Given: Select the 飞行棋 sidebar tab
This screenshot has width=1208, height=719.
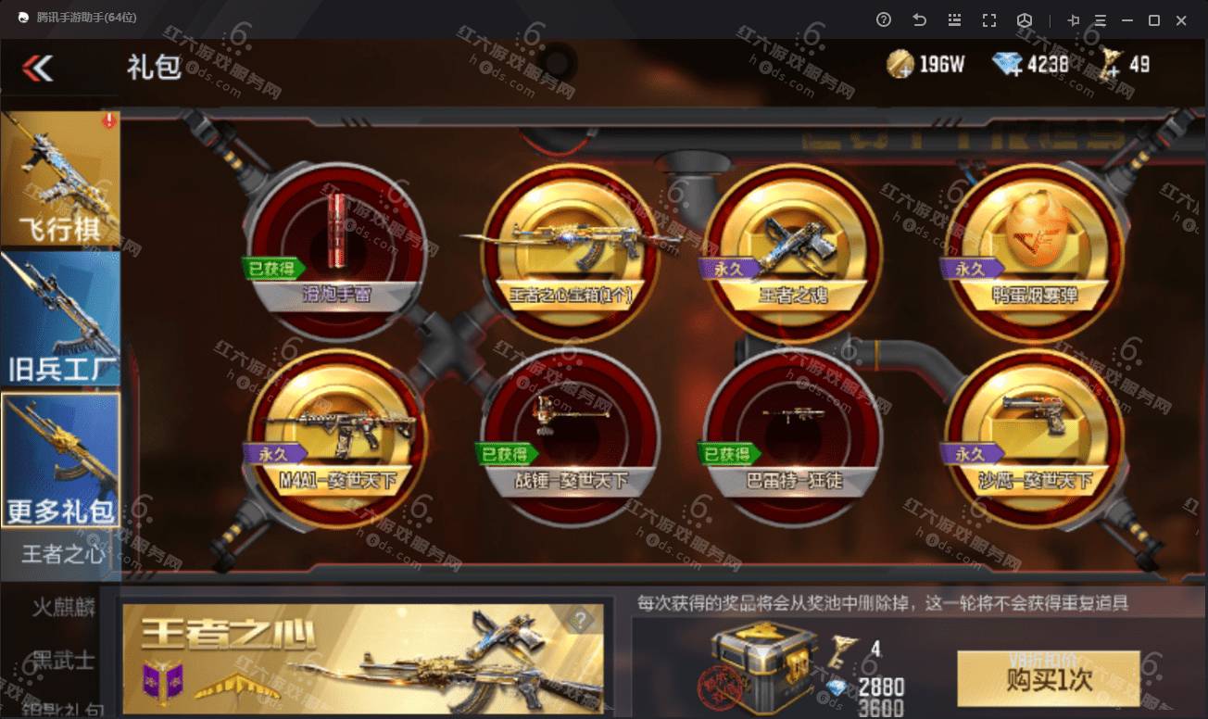Looking at the screenshot, I should point(60,178).
